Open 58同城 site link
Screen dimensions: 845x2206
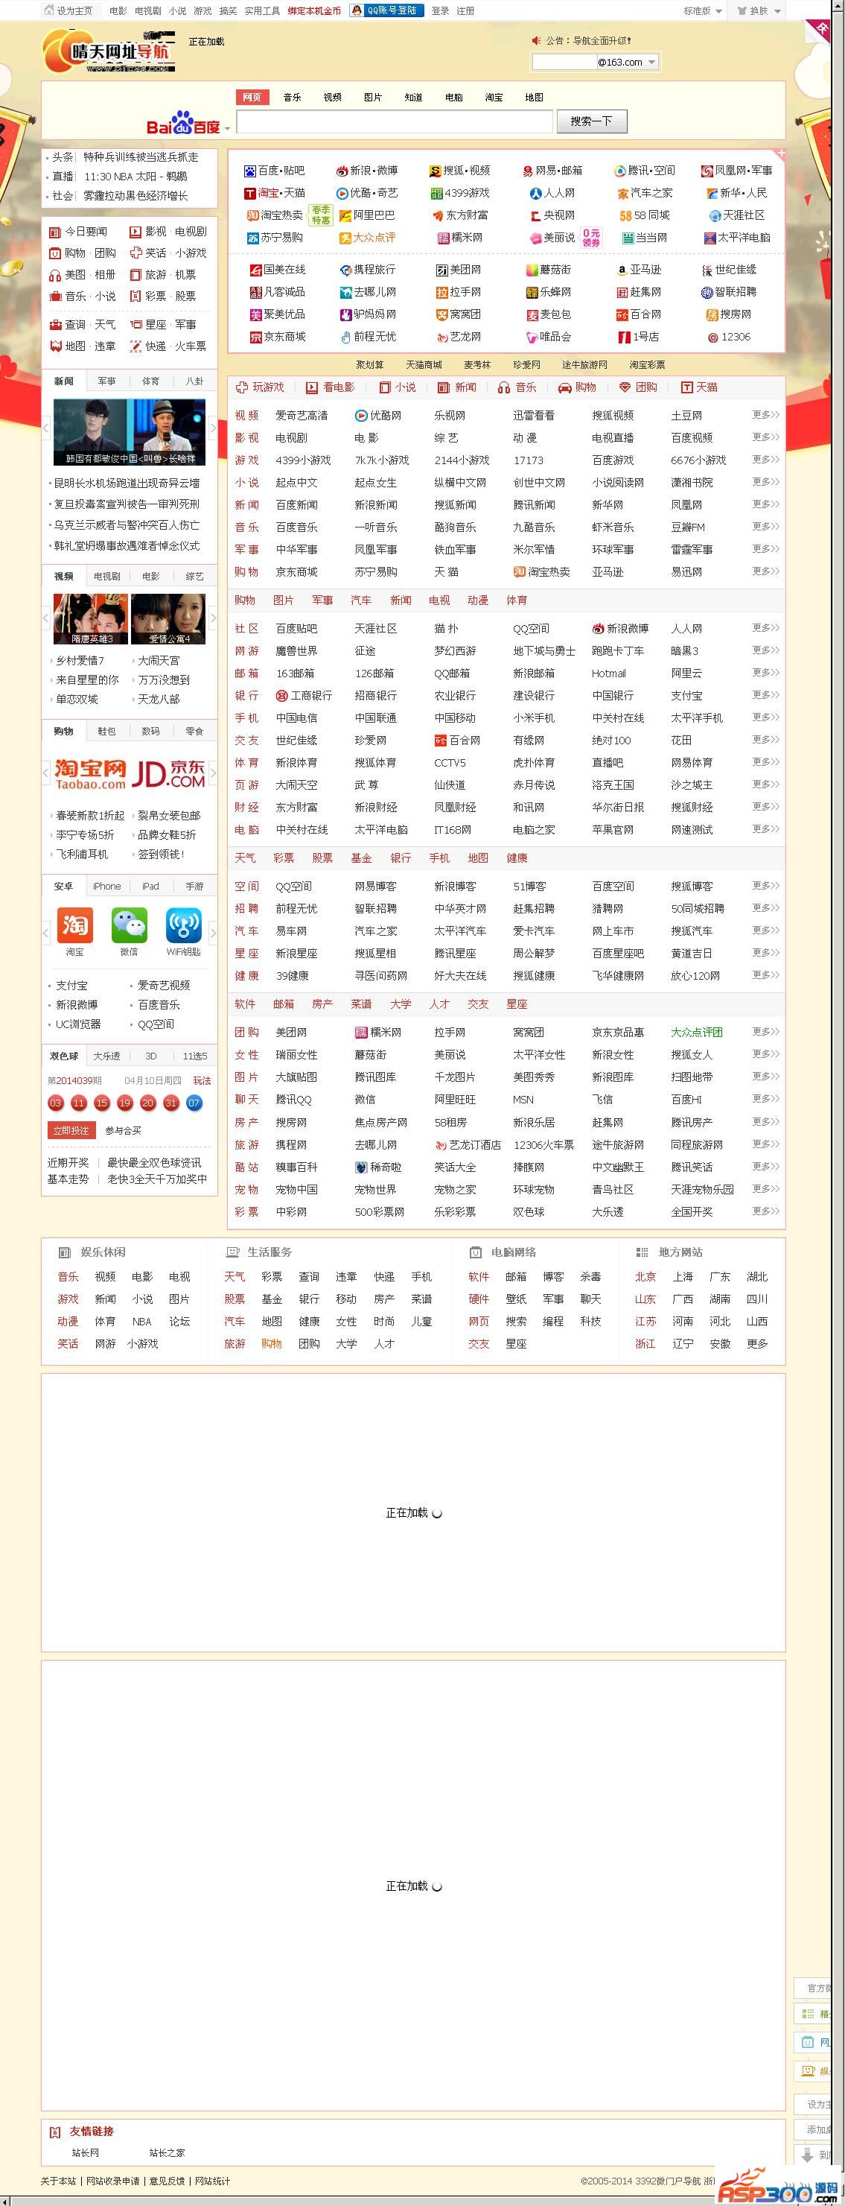tap(645, 215)
